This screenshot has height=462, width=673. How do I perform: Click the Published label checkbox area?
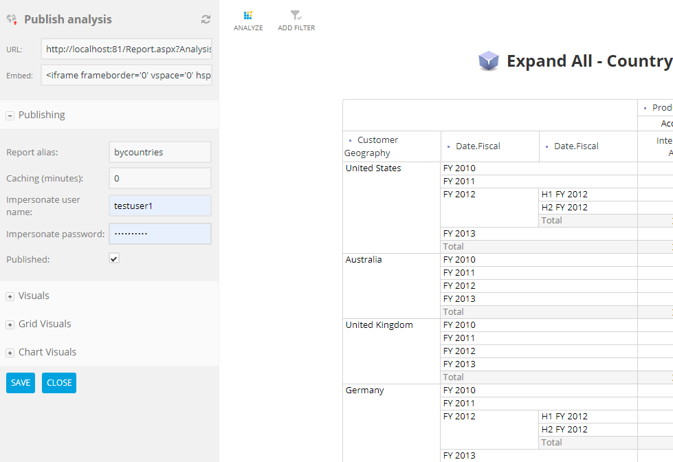point(113,258)
